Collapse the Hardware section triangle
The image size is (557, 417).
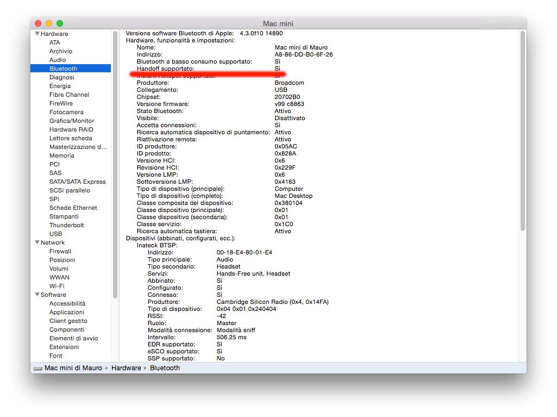tap(37, 34)
